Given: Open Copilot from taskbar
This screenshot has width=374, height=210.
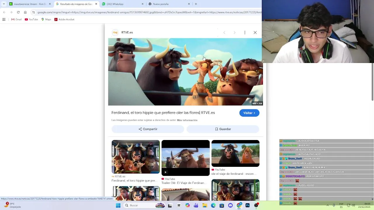Looking at the screenshot, I should point(187,205).
